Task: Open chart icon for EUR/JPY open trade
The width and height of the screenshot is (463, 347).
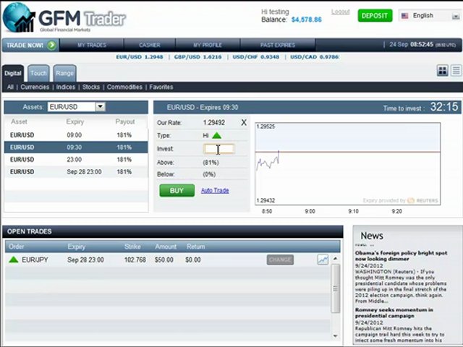Action: [x=323, y=260]
